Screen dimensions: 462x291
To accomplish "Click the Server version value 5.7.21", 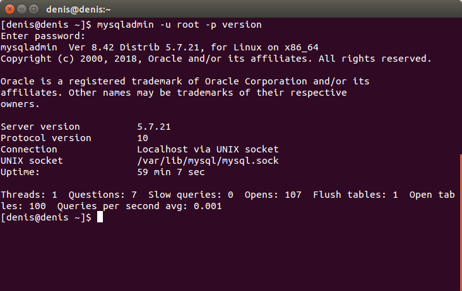I will 154,127.
